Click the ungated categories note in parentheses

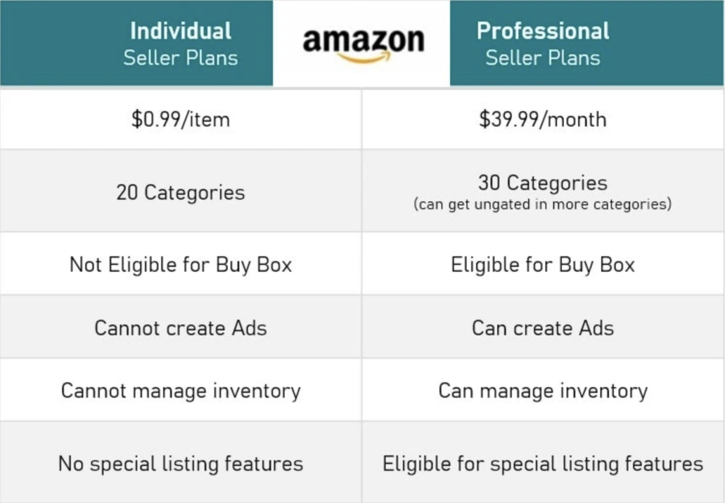click(543, 204)
